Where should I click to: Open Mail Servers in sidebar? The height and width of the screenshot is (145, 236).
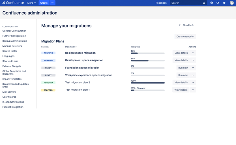[9, 92]
